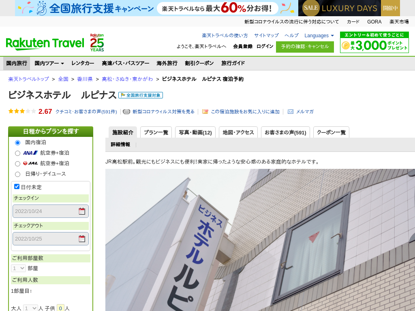The height and width of the screenshot is (311, 415).
Task: Open the ヘルプ link
Action: pos(292,36)
